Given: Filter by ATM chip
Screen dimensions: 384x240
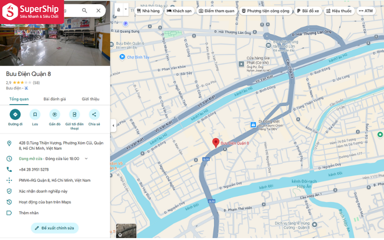Looking at the screenshot, I should click(366, 11).
